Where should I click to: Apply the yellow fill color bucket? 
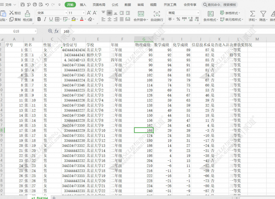74,19
